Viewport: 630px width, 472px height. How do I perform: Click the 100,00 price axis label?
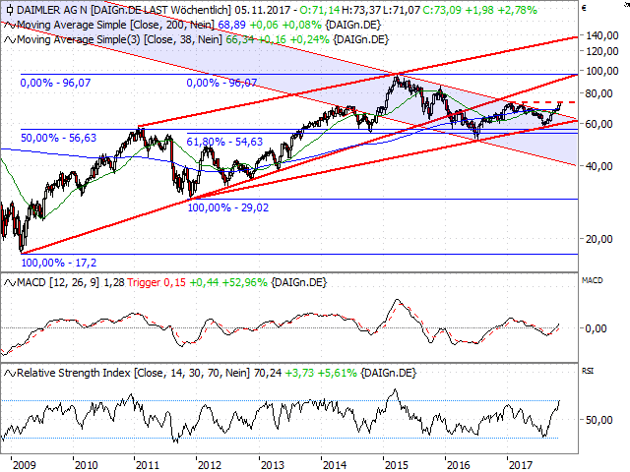(x=602, y=71)
